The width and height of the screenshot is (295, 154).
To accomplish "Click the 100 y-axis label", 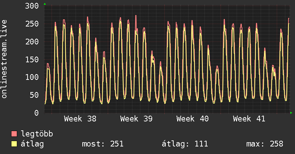I will [32, 77].
